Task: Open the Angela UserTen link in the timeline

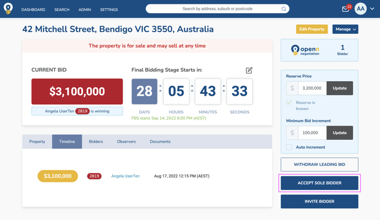Action: [x=125, y=176]
